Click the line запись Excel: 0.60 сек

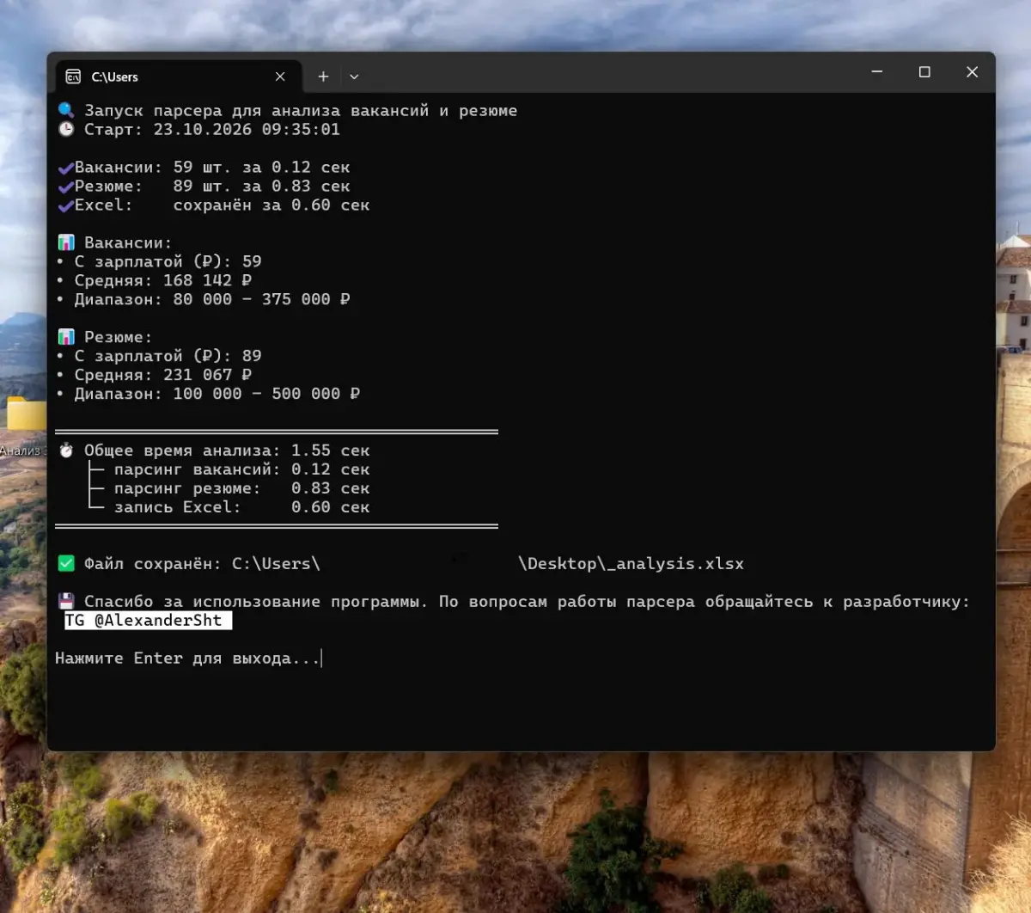[242, 507]
